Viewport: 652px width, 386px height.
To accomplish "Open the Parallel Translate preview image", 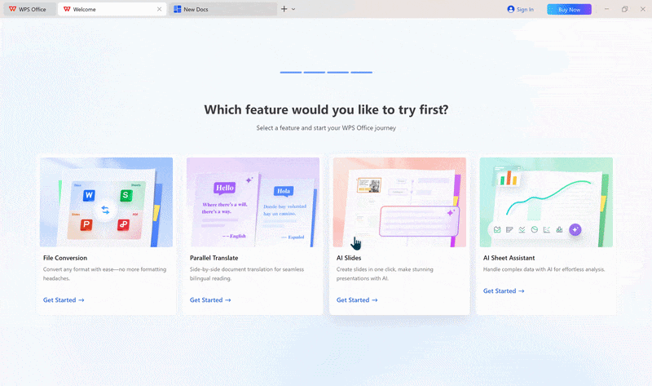I will tap(253, 202).
